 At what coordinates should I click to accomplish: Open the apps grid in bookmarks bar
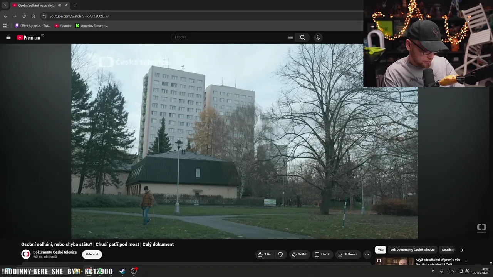tap(5, 26)
